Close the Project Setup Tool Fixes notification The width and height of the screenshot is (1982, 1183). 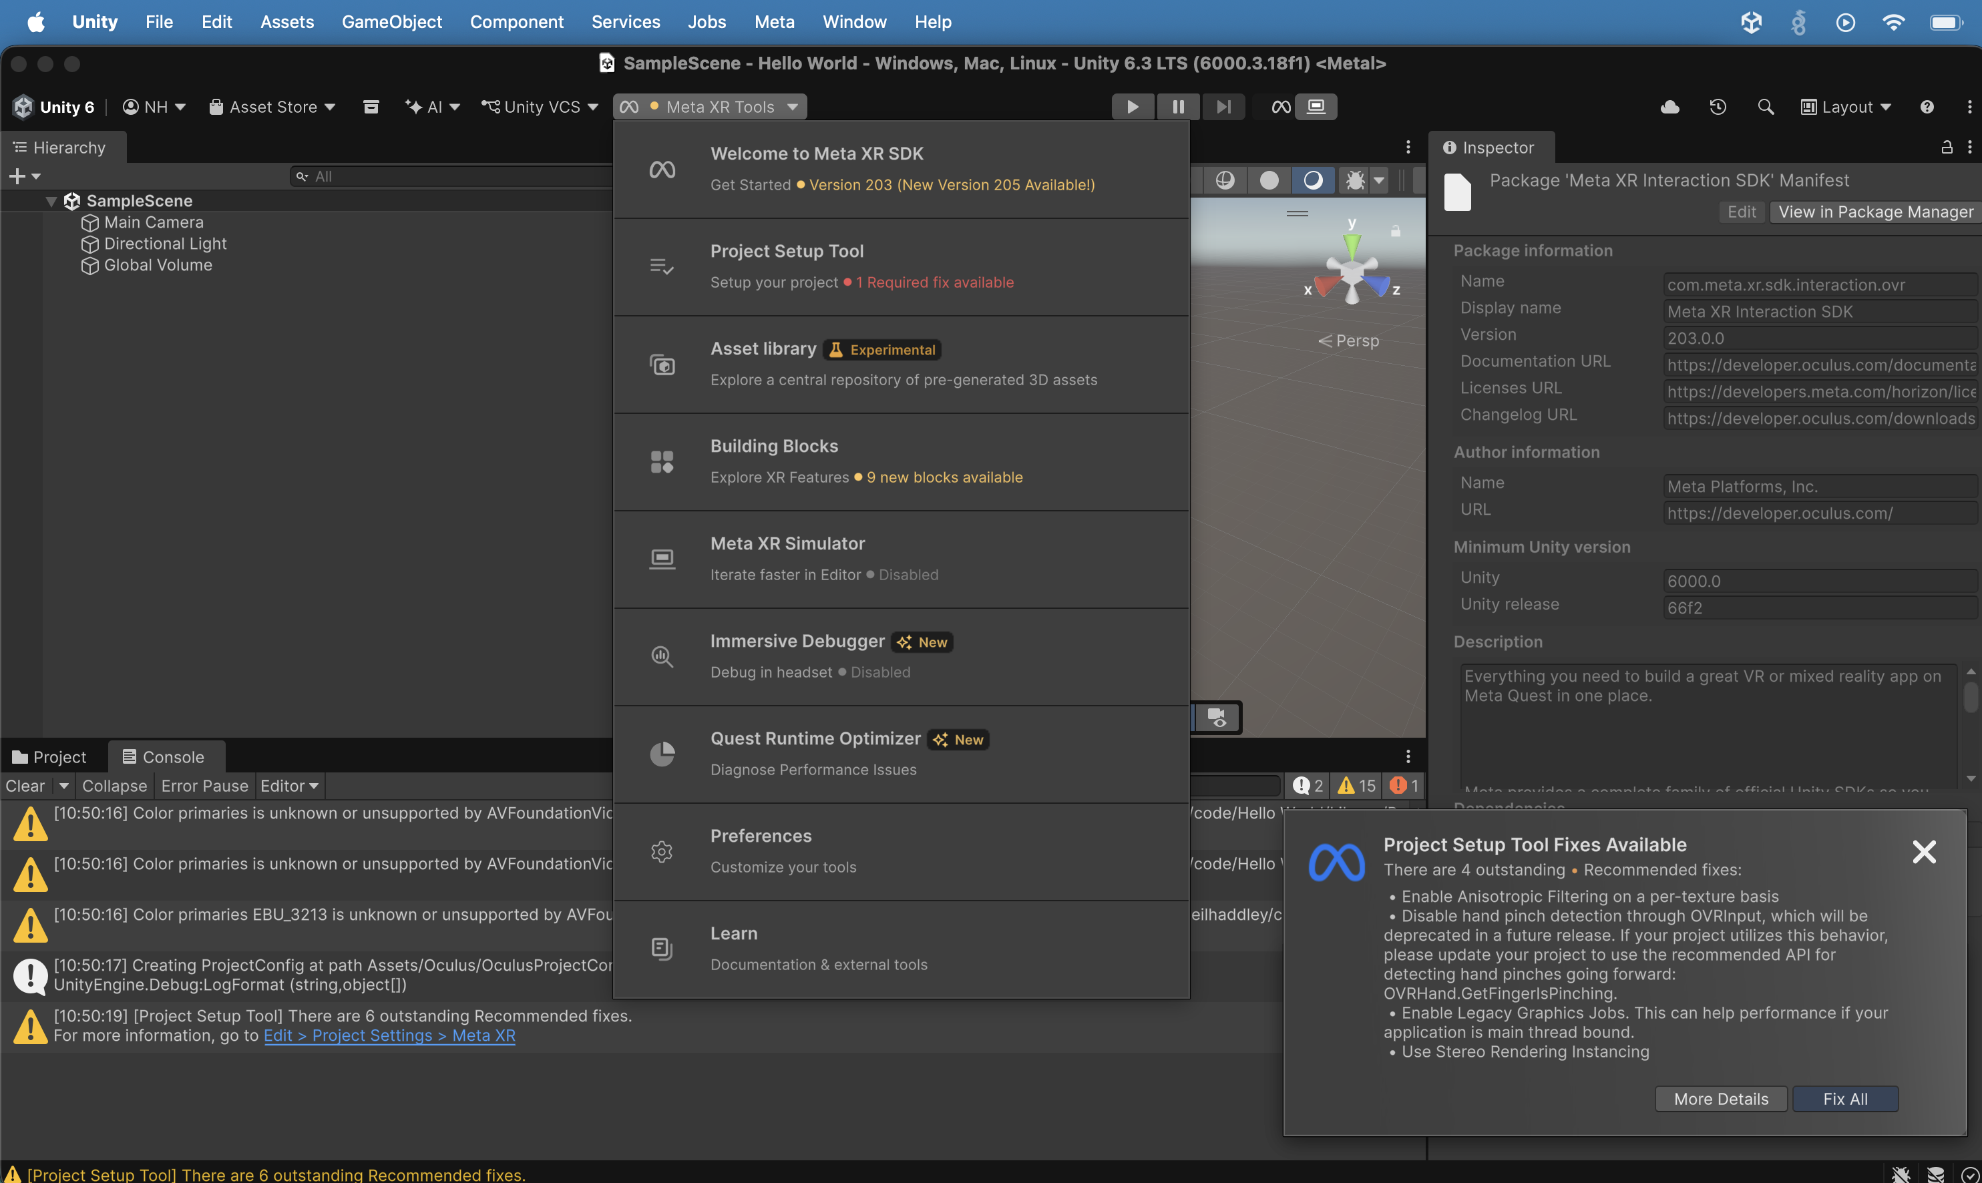pos(1924,851)
